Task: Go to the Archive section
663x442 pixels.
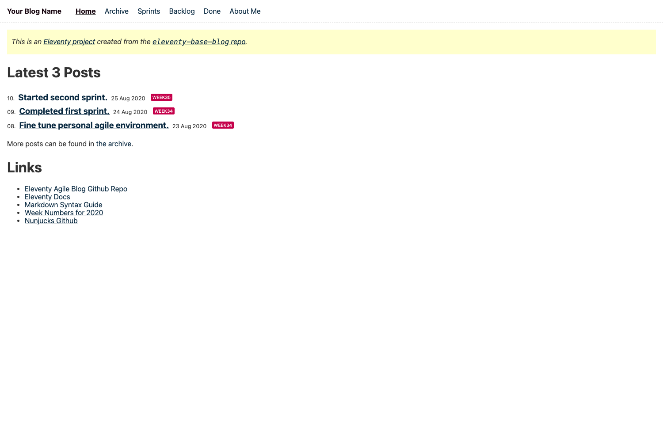Action: (116, 11)
